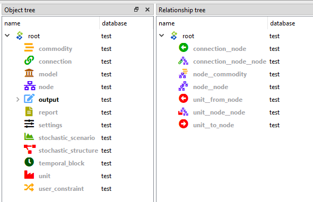Screen dimensions: 313x202
Task: Click the unit__to_node red arrow icon
Action: click(x=184, y=124)
